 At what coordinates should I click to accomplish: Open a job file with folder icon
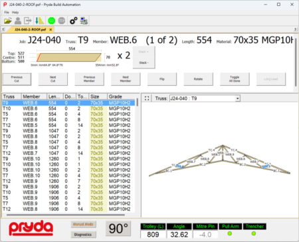(8, 21)
